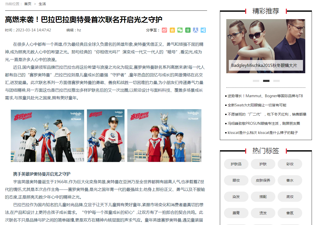Viewport: 316px width, 225px height.
Task: Share to Douban with the 豆 icon
Action: (x=188, y=30)
